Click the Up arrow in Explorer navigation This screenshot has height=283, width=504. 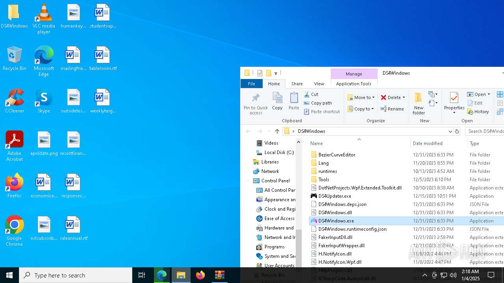coord(277,131)
